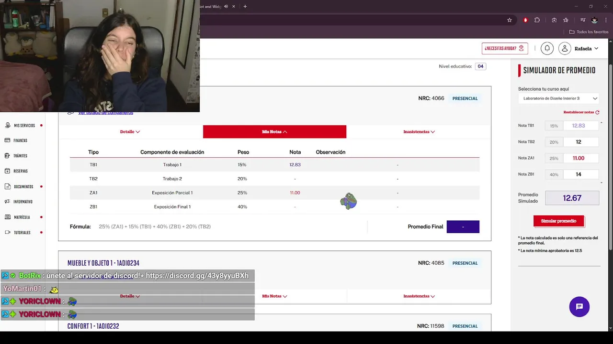Click the TB1 grade 12.83 in the table

(x=295, y=165)
